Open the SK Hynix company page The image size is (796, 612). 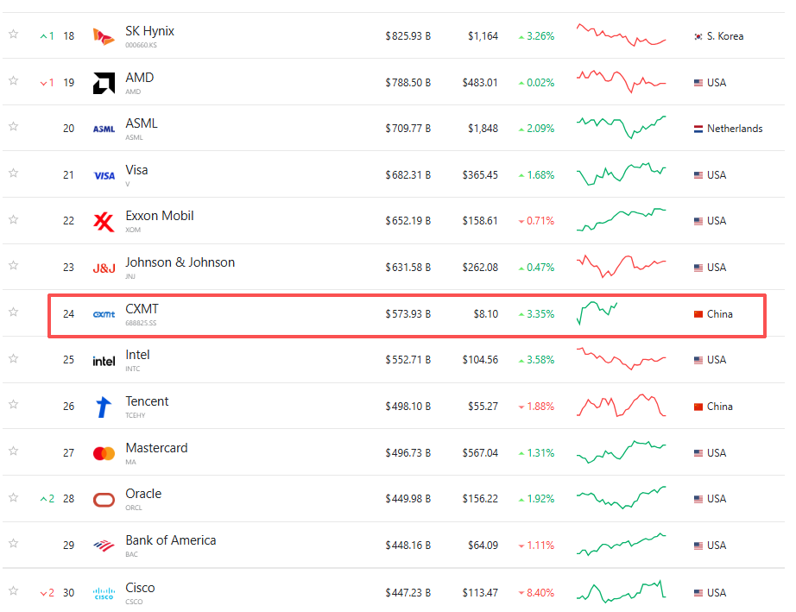point(149,31)
